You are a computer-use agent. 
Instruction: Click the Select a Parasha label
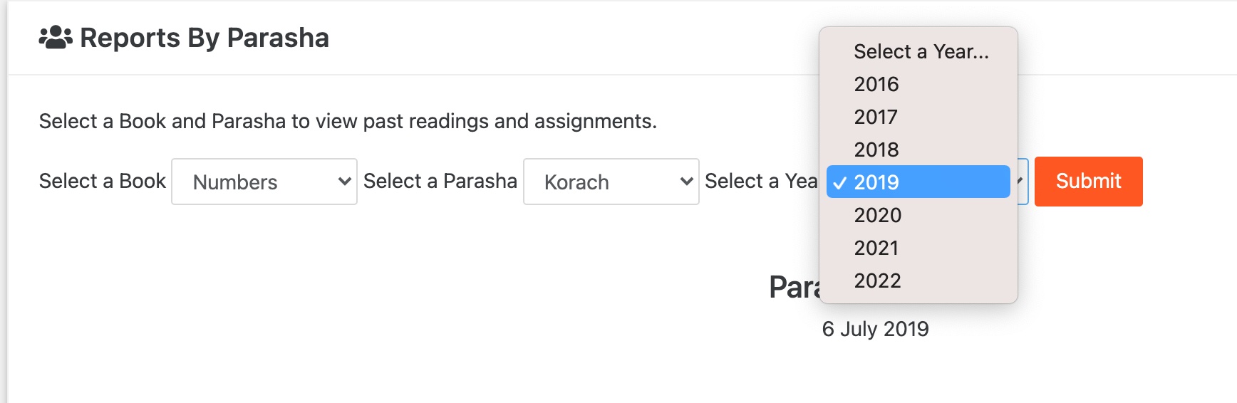tap(440, 181)
